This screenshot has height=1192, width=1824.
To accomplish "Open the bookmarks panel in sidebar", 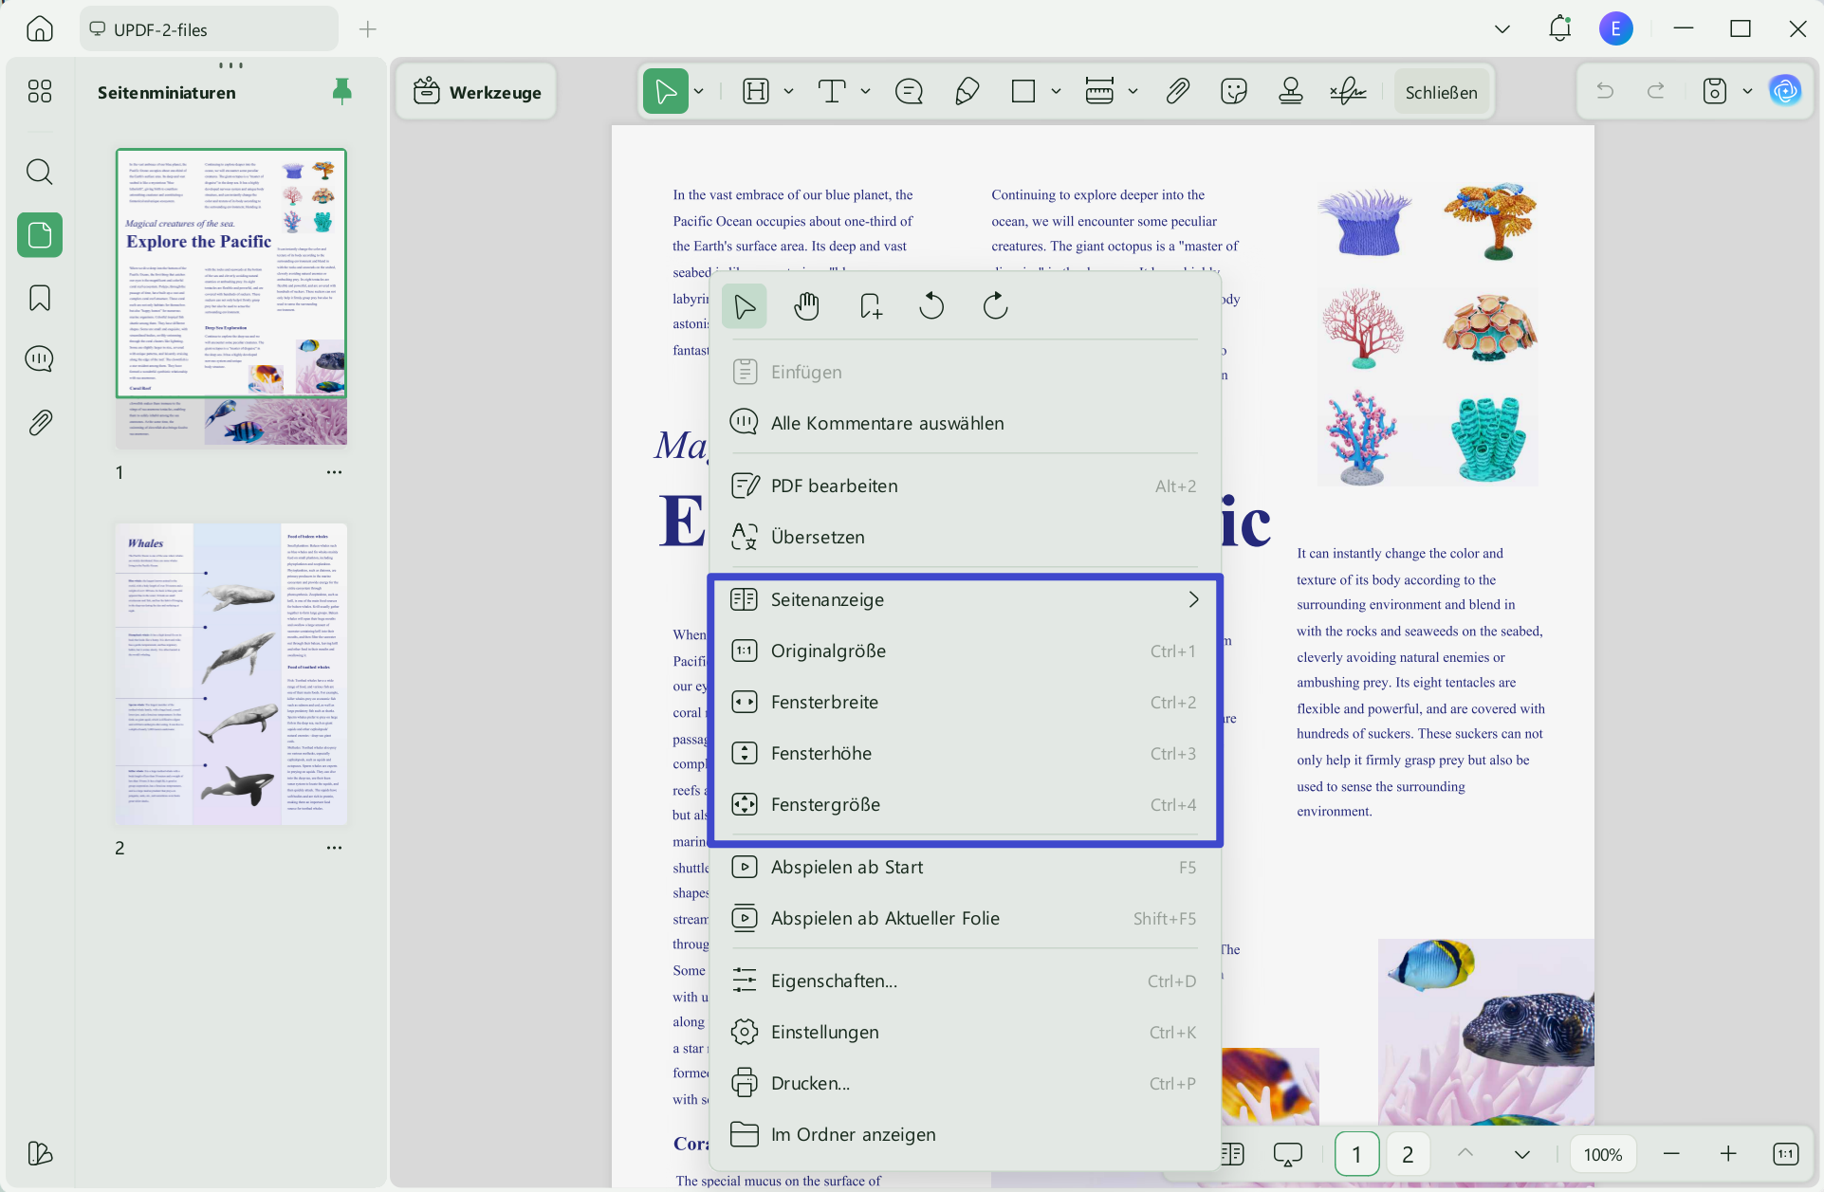I will 40,298.
